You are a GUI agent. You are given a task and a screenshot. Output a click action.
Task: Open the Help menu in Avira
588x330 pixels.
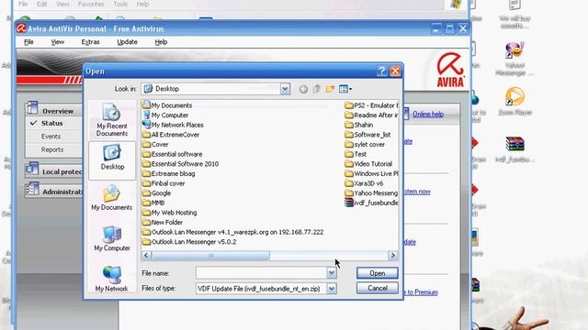pyautogui.click(x=161, y=42)
